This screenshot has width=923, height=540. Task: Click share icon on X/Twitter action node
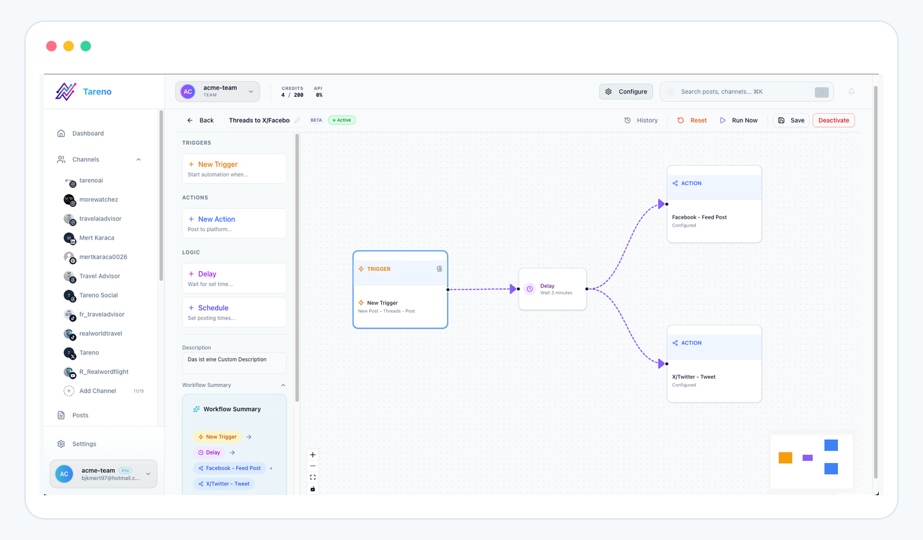pyautogui.click(x=675, y=343)
